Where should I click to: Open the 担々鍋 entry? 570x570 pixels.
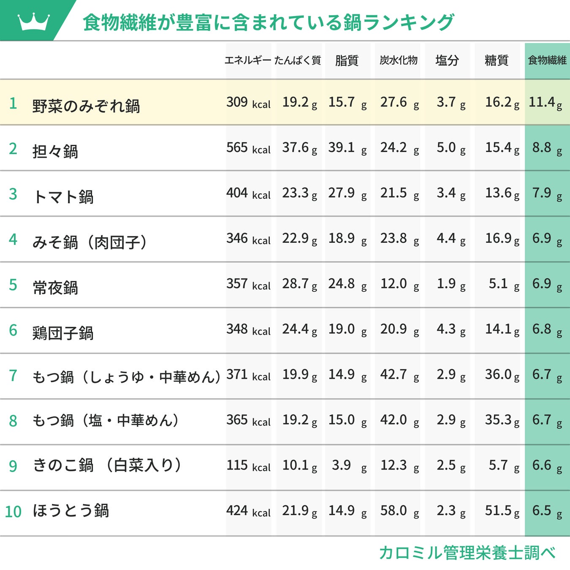(x=55, y=151)
